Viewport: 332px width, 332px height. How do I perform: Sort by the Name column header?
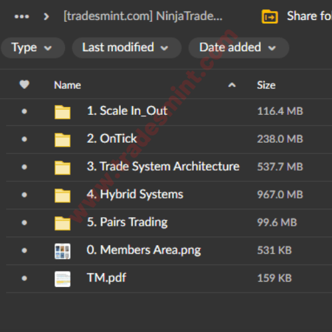click(x=68, y=85)
